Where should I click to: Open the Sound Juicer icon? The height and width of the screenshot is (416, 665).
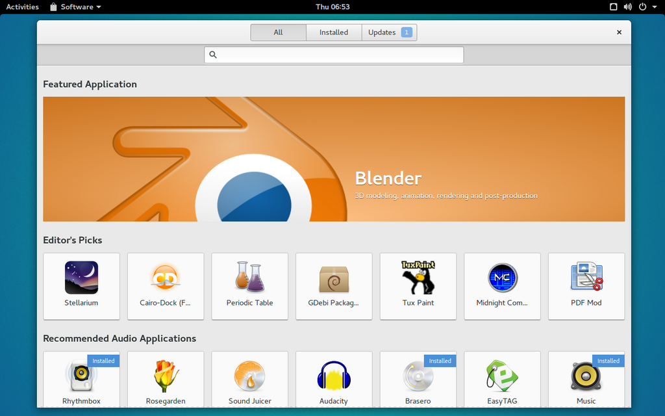tap(249, 376)
